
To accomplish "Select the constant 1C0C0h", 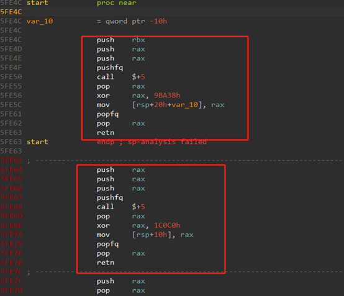I will [167, 225].
